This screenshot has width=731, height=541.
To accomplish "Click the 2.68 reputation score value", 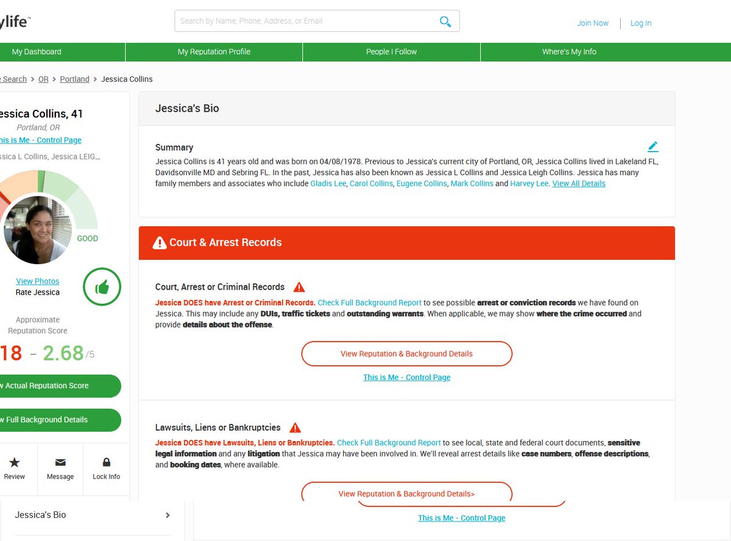I will (x=63, y=353).
